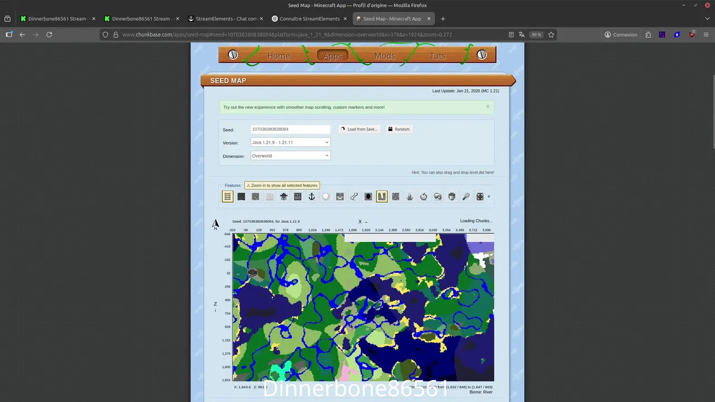Screen dimensions: 715x402
Task: Open the Dimension dropdown
Action: point(290,156)
